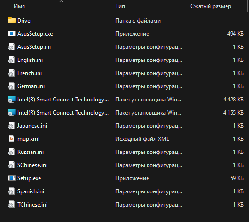Select the AsusSetup.exe file name
The width and height of the screenshot is (249, 222).
(35, 34)
